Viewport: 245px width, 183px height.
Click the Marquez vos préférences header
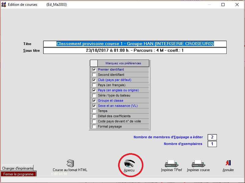(123, 63)
